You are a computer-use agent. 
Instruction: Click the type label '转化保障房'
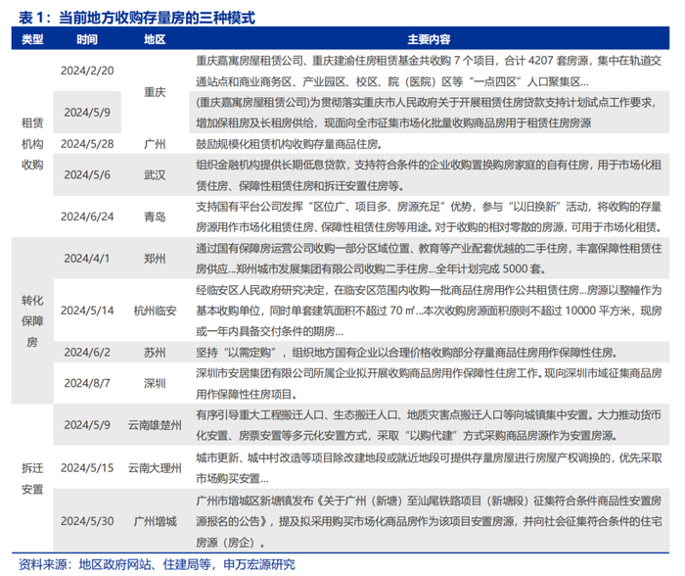[x=32, y=321]
